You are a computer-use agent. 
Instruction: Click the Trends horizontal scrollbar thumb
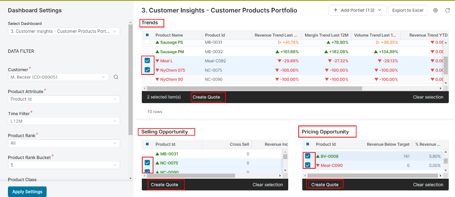click(x=255, y=88)
